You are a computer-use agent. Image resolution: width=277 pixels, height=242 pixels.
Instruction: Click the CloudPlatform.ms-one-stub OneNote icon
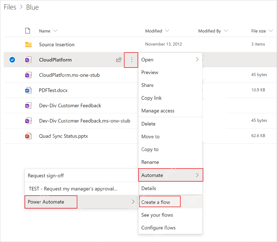(28, 75)
